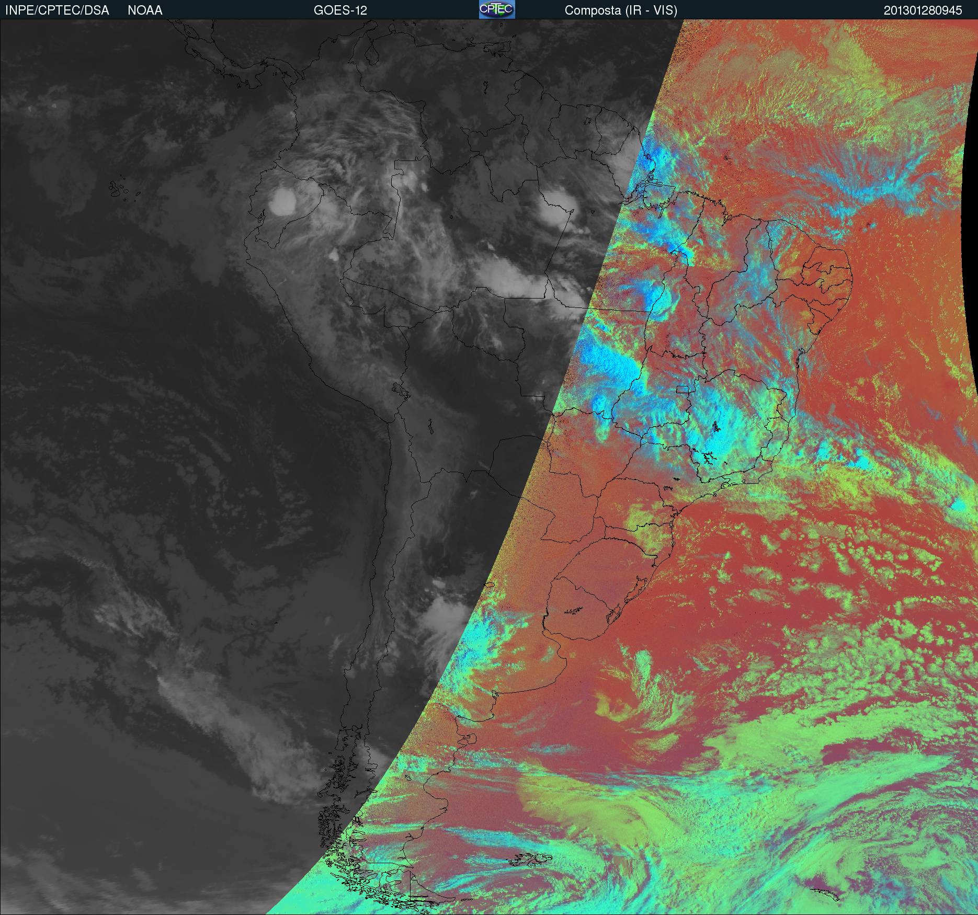Select the INPE/CPTEC/DSA header text
This screenshot has width=978, height=915.
coord(57,10)
